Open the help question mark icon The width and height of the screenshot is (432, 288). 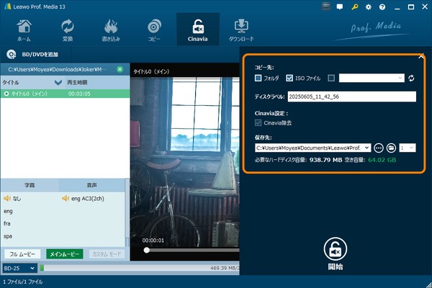coord(382,7)
